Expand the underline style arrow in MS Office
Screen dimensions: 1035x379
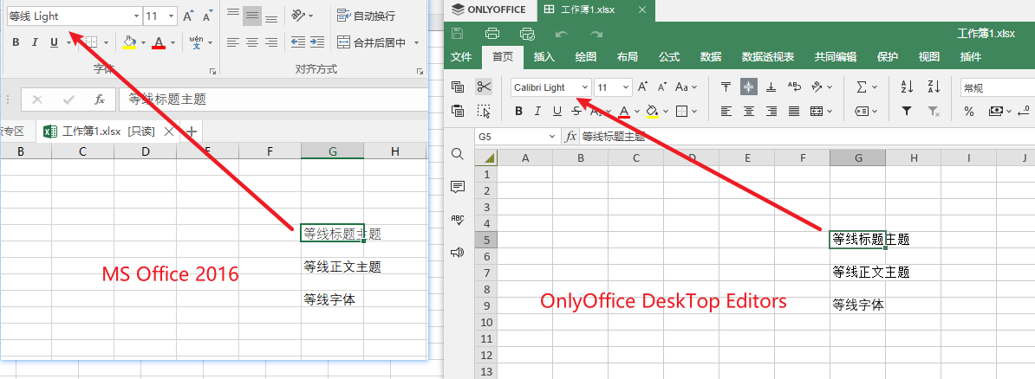tap(68, 43)
